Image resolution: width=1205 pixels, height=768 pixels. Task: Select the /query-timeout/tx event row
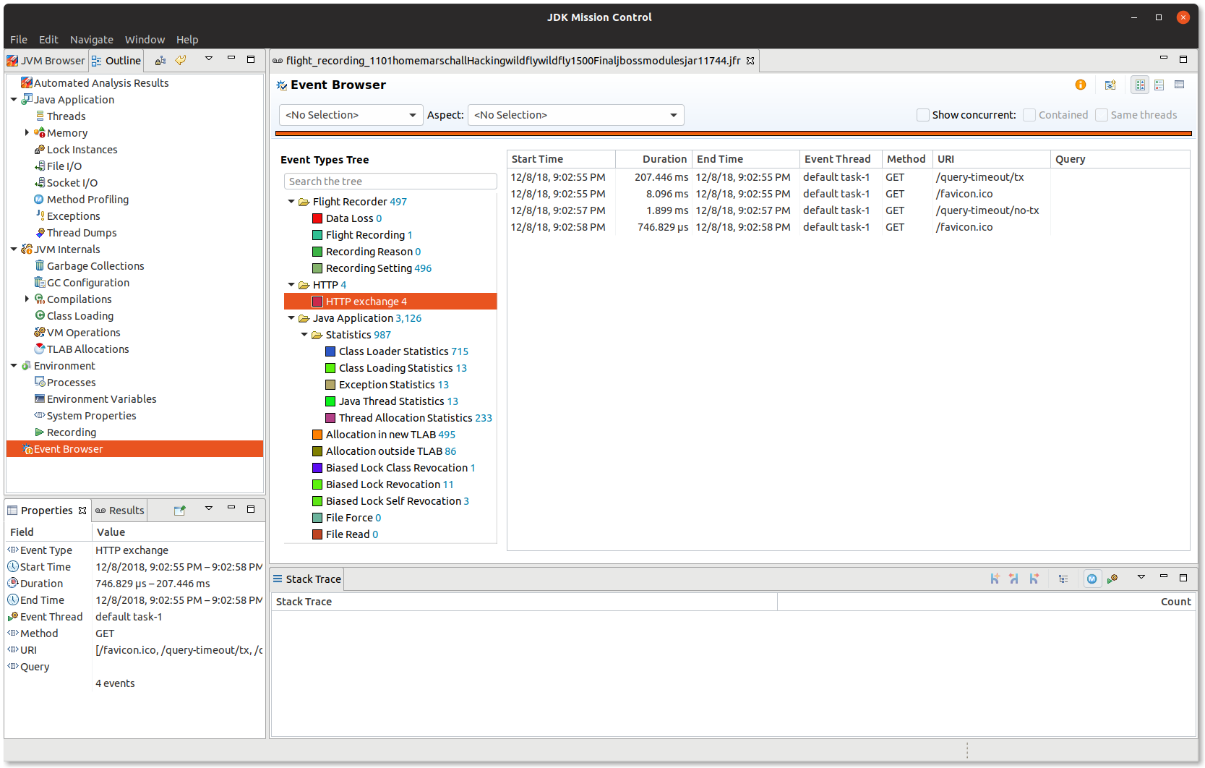click(x=848, y=177)
